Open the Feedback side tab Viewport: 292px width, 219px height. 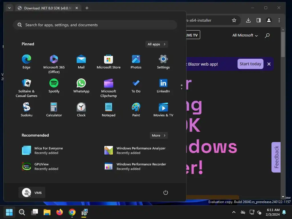point(276,157)
